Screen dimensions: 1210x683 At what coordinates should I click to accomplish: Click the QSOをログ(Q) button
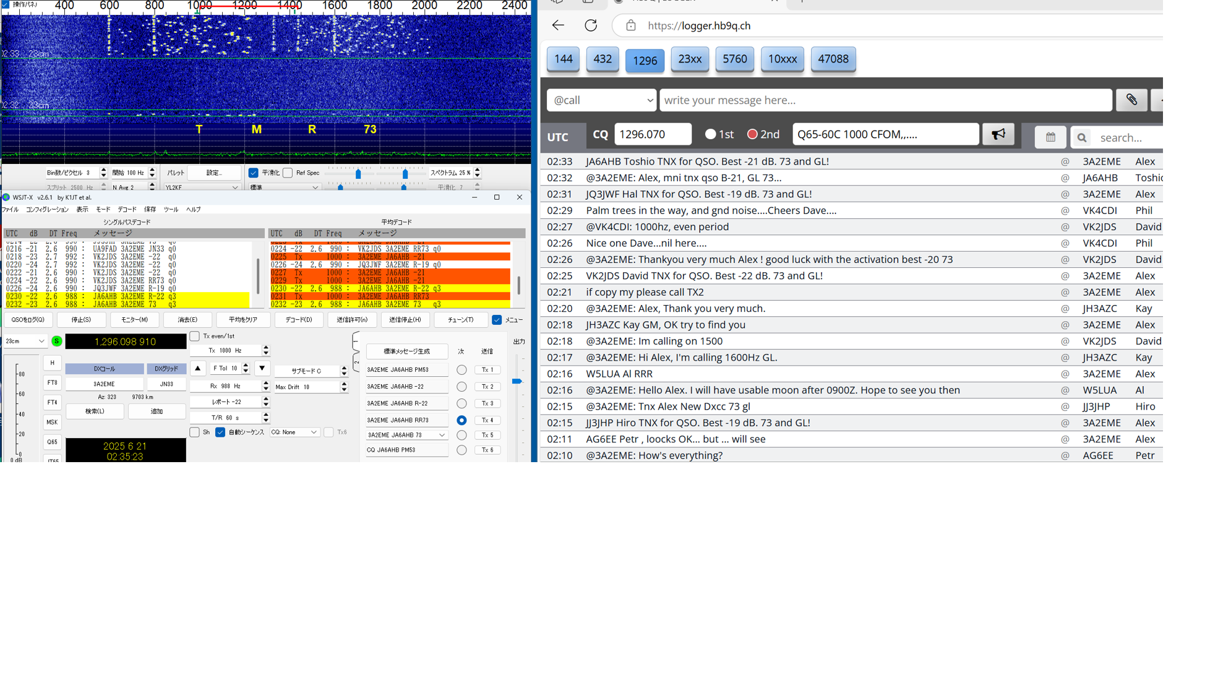28,320
